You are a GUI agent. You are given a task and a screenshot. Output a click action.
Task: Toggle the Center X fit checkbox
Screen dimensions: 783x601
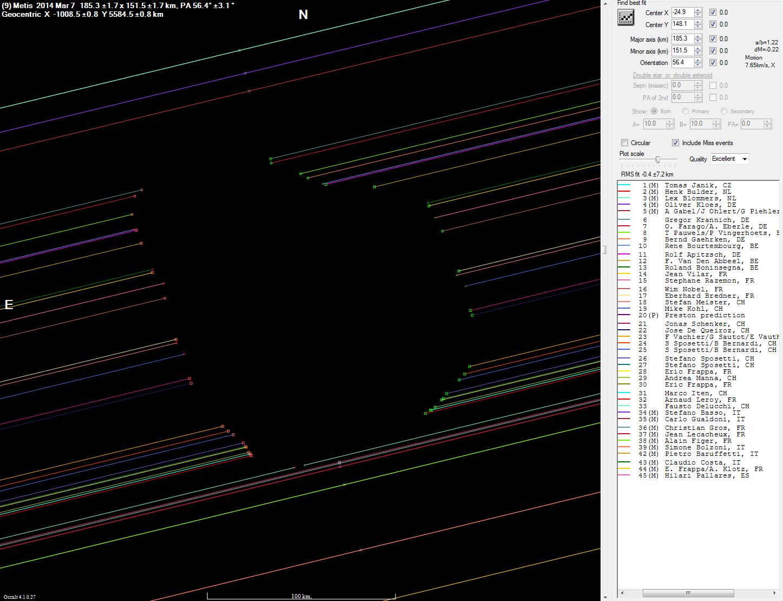[713, 12]
